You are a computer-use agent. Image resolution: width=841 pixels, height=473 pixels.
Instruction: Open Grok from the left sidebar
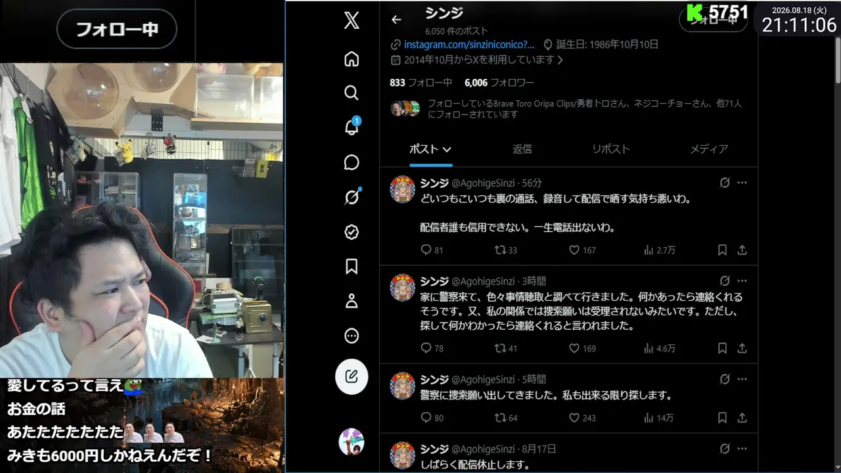tap(352, 196)
